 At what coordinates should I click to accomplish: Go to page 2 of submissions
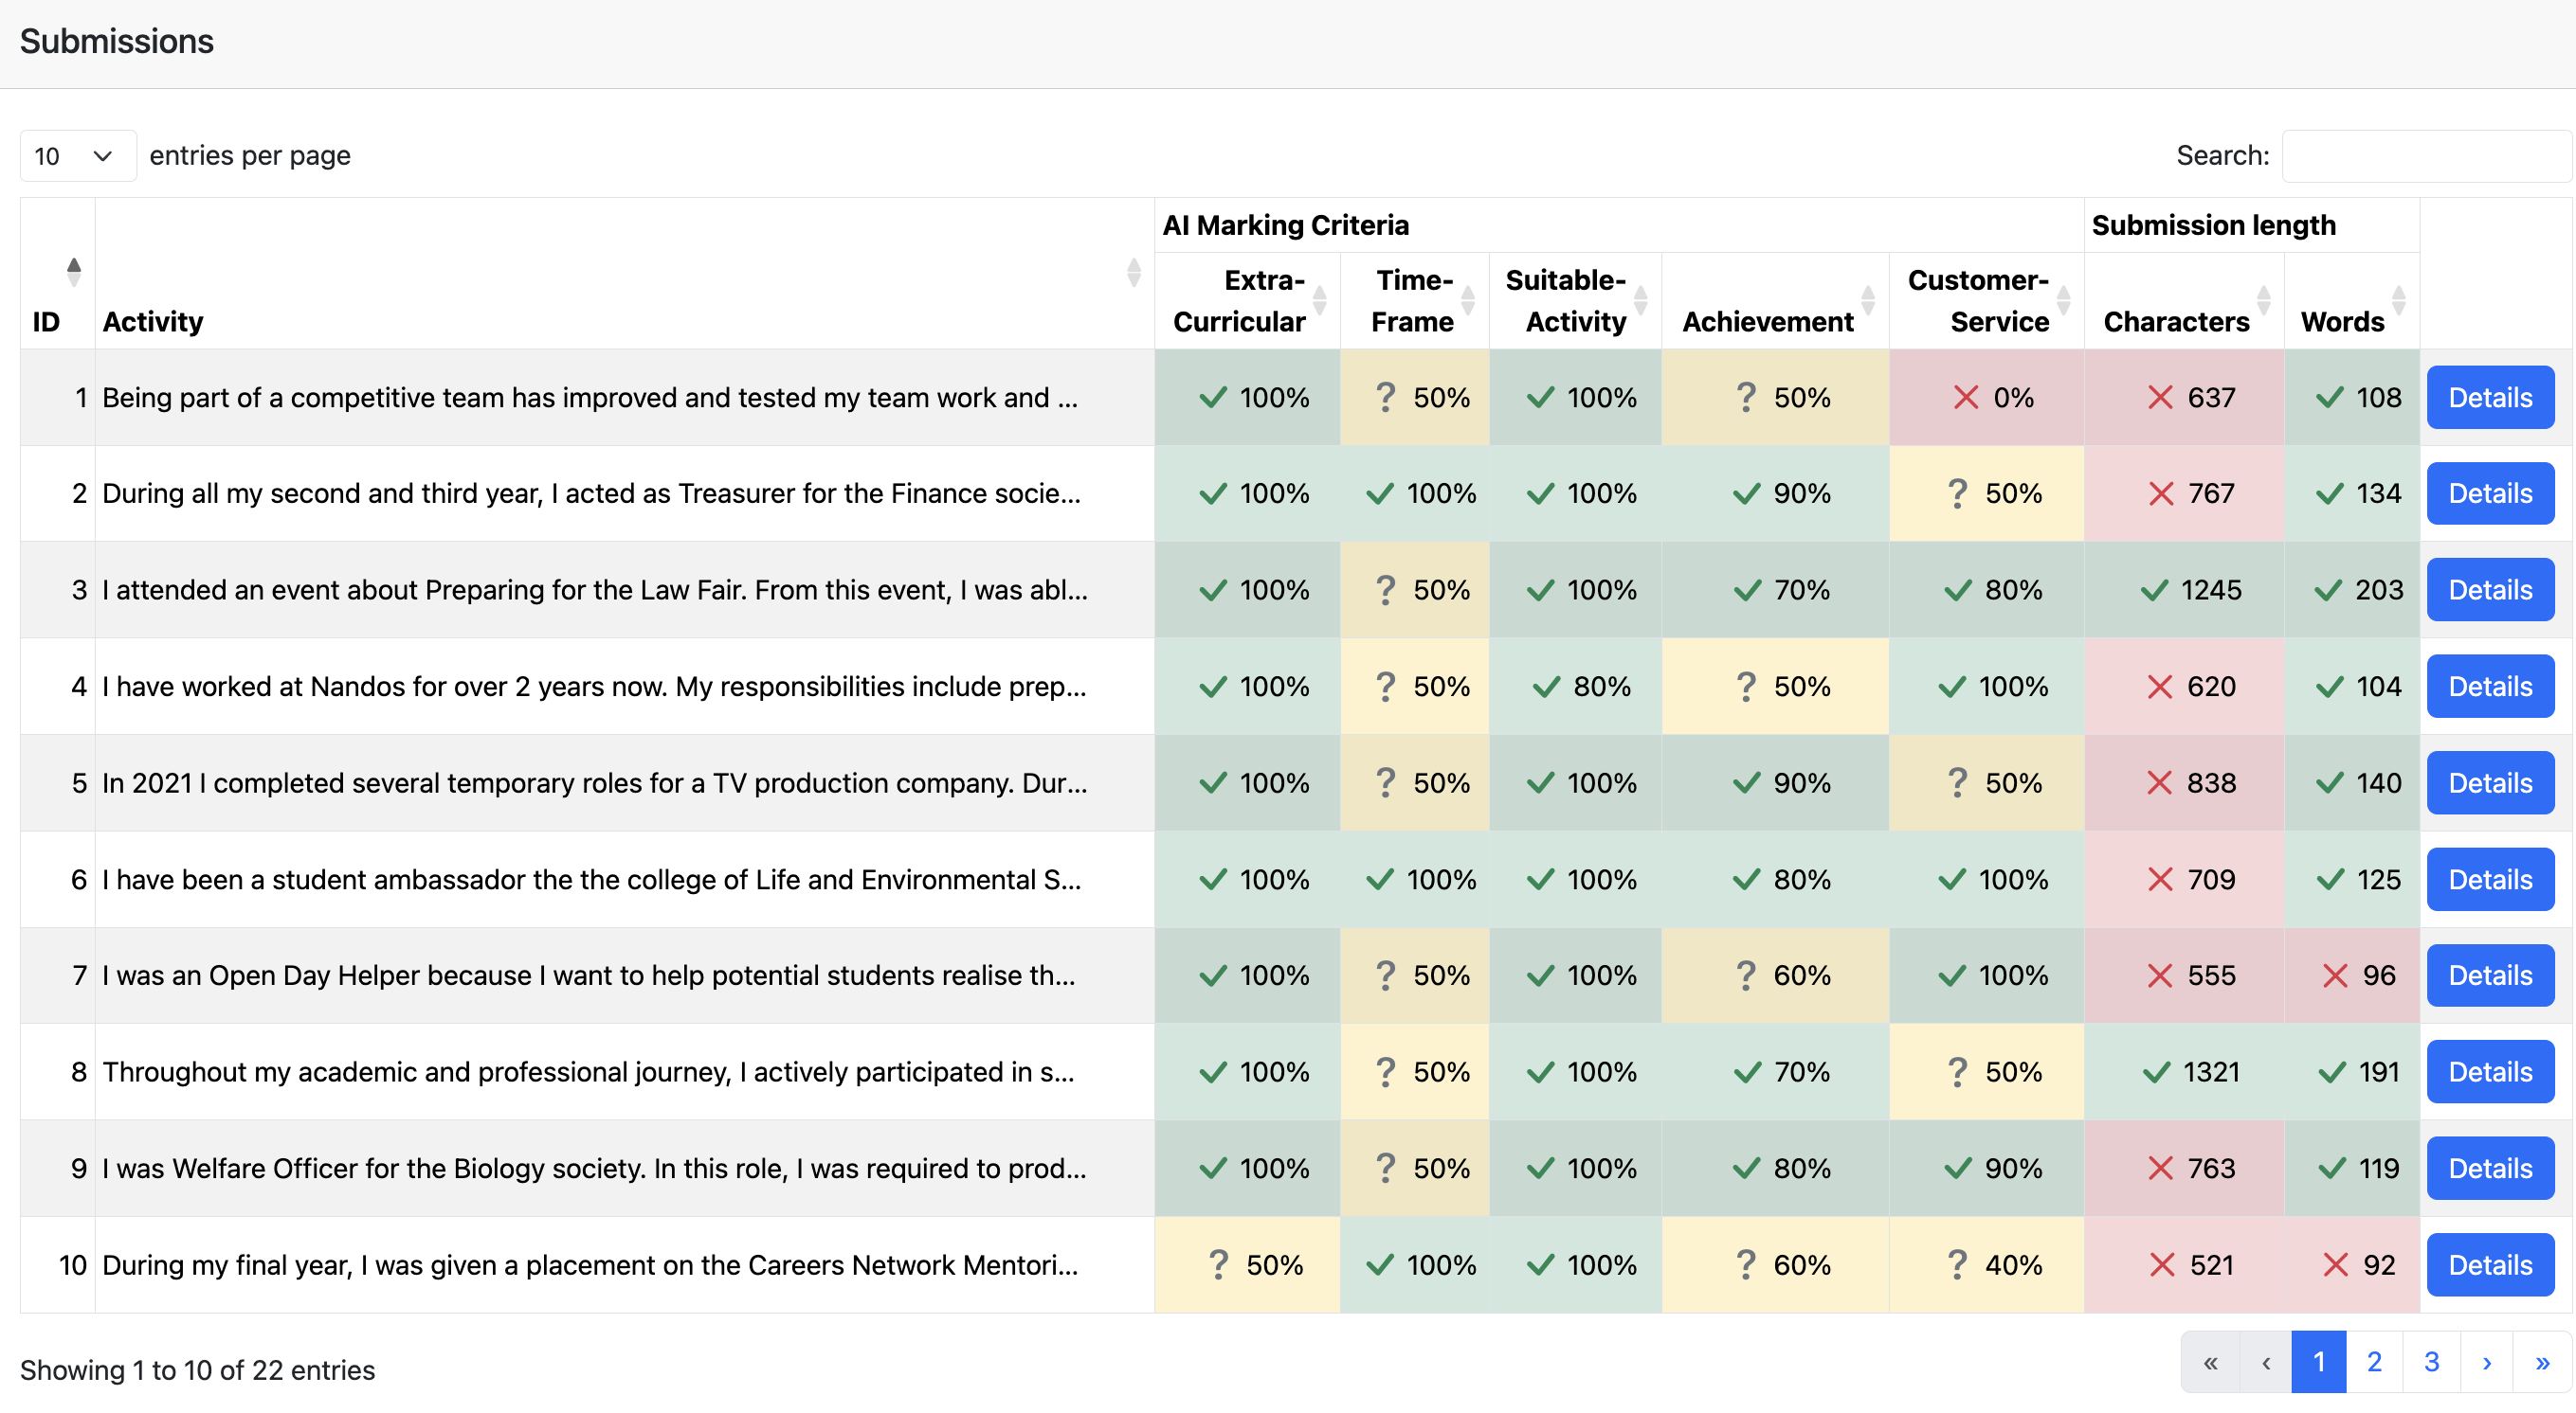(x=2374, y=1362)
